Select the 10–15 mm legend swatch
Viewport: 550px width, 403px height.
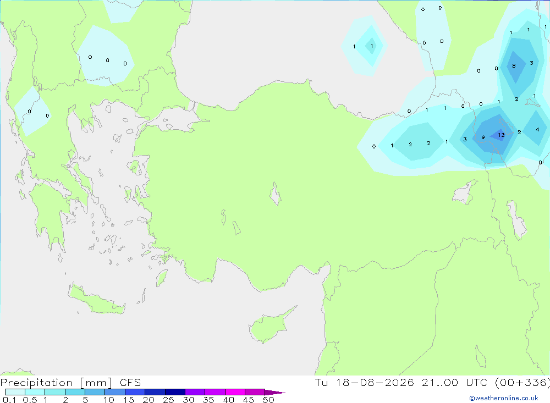point(115,392)
